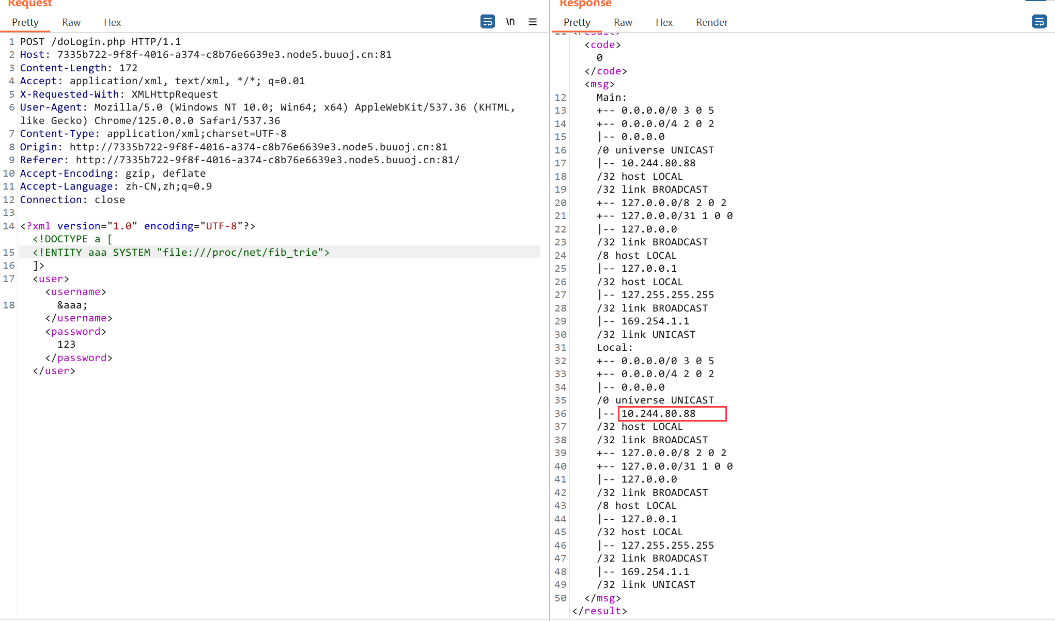This screenshot has height=621, width=1055.
Task: Select the Request Raw tab
Action: [x=71, y=22]
